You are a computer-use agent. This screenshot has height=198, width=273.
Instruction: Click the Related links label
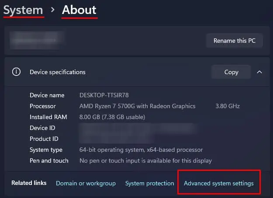tap(29, 183)
